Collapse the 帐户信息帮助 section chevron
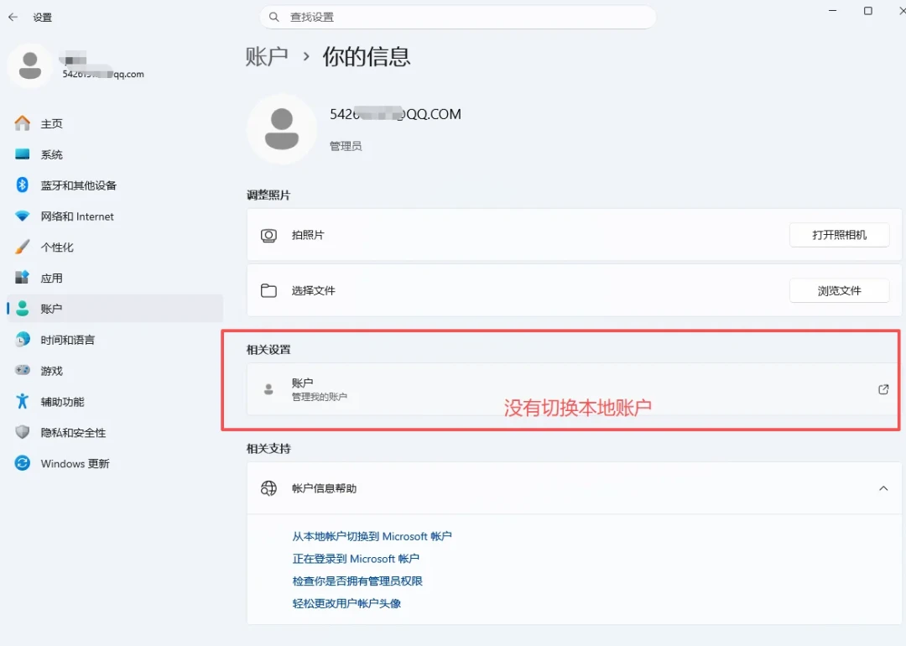The width and height of the screenshot is (906, 646). [x=883, y=488]
